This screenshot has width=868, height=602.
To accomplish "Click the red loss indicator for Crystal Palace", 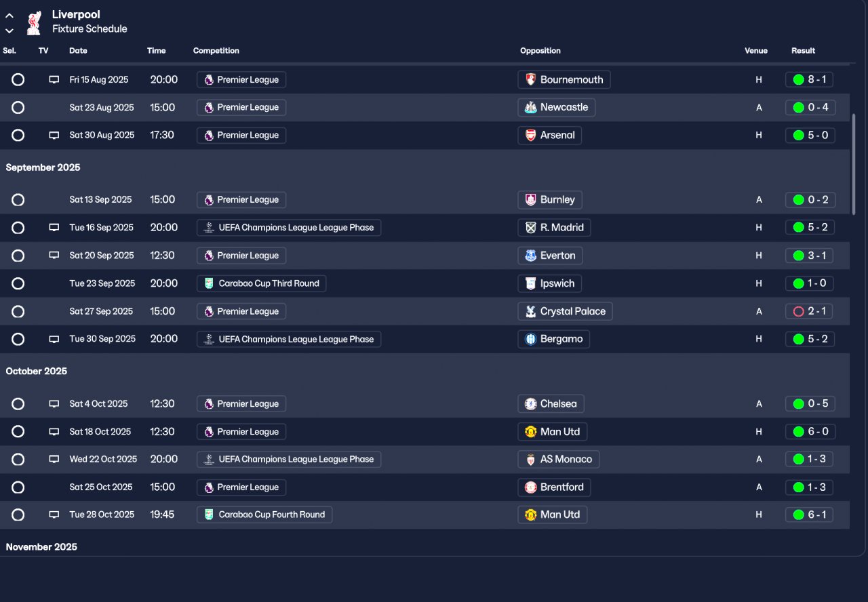I will tap(798, 311).
